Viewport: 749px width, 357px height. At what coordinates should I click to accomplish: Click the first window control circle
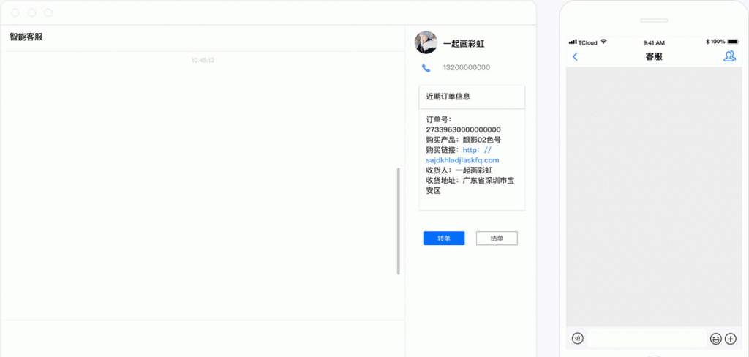click(15, 13)
